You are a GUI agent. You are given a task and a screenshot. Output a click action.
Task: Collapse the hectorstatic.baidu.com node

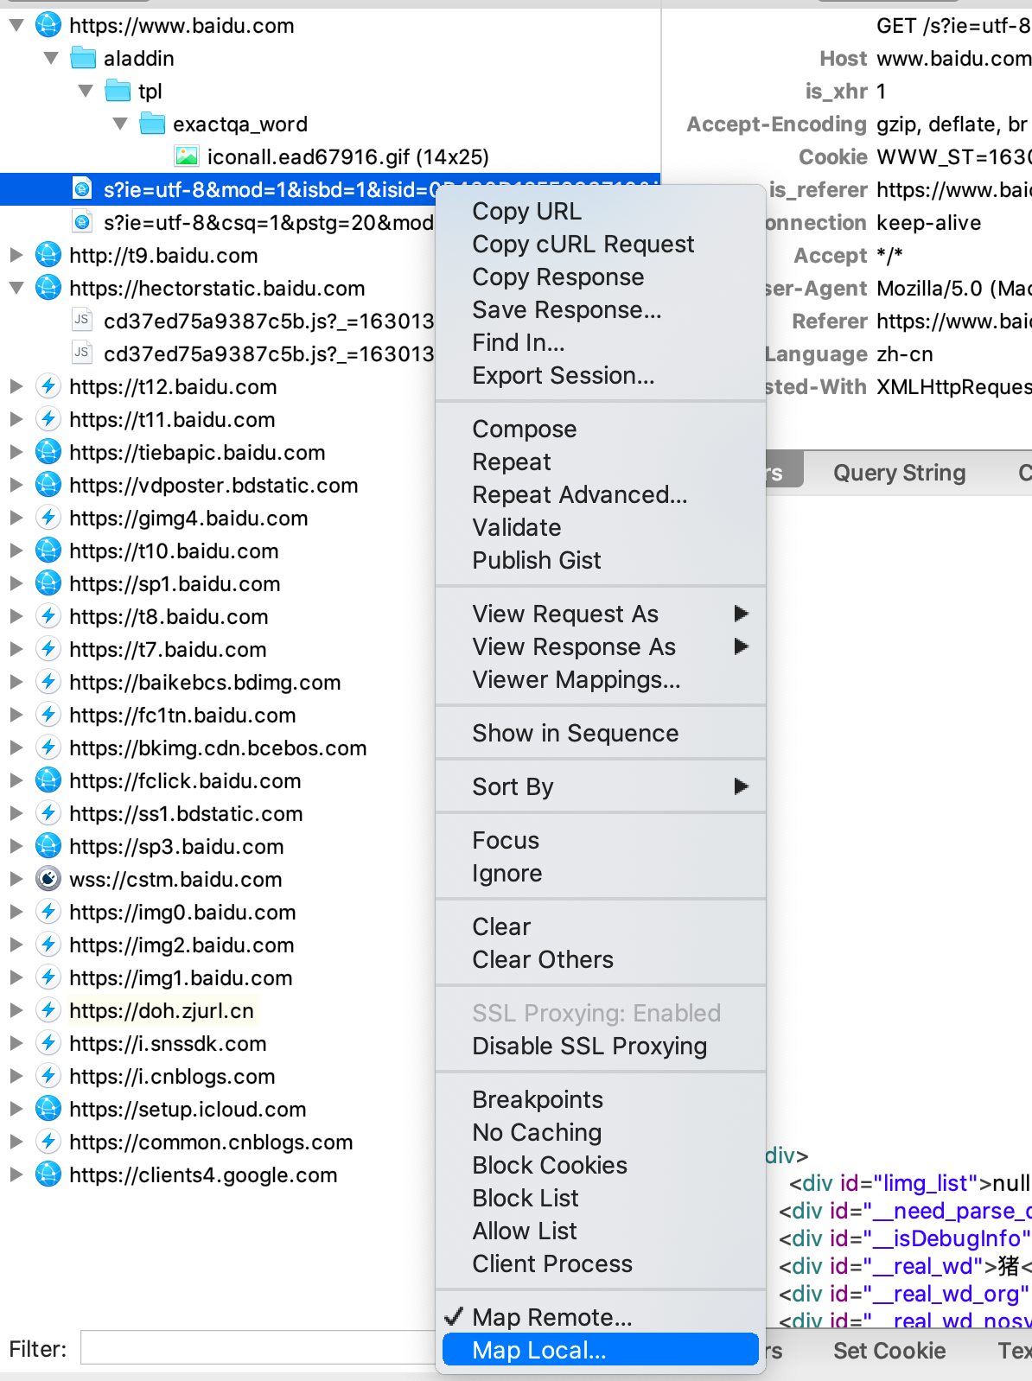(16, 288)
